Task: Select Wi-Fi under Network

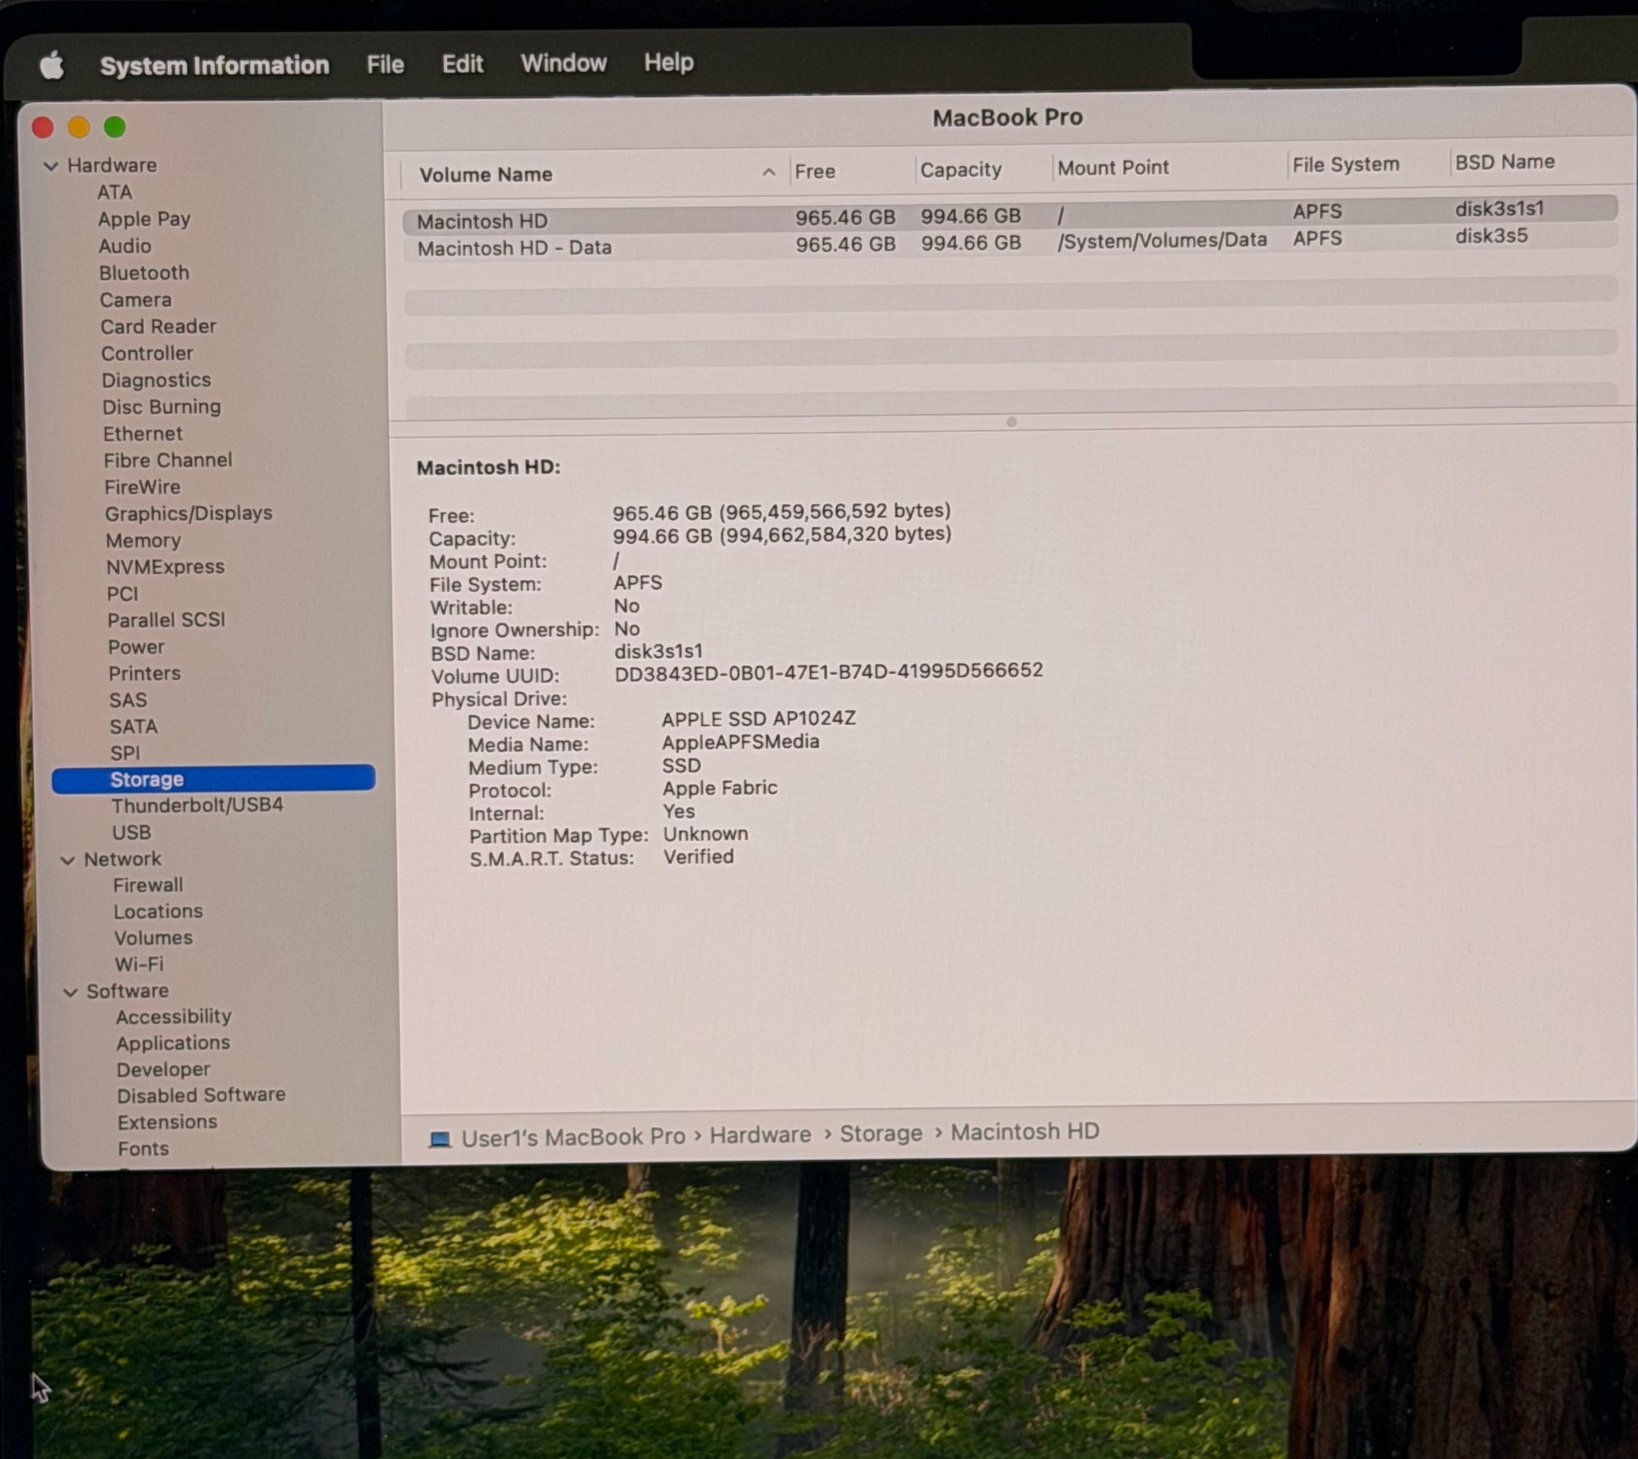Action: coord(139,965)
